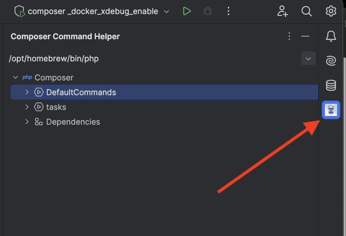Expand the Dependencies node
The width and height of the screenshot is (346, 236).
coord(27,122)
